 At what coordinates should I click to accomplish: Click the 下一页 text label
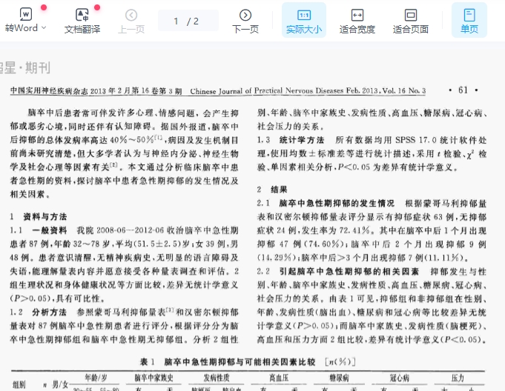(245, 29)
